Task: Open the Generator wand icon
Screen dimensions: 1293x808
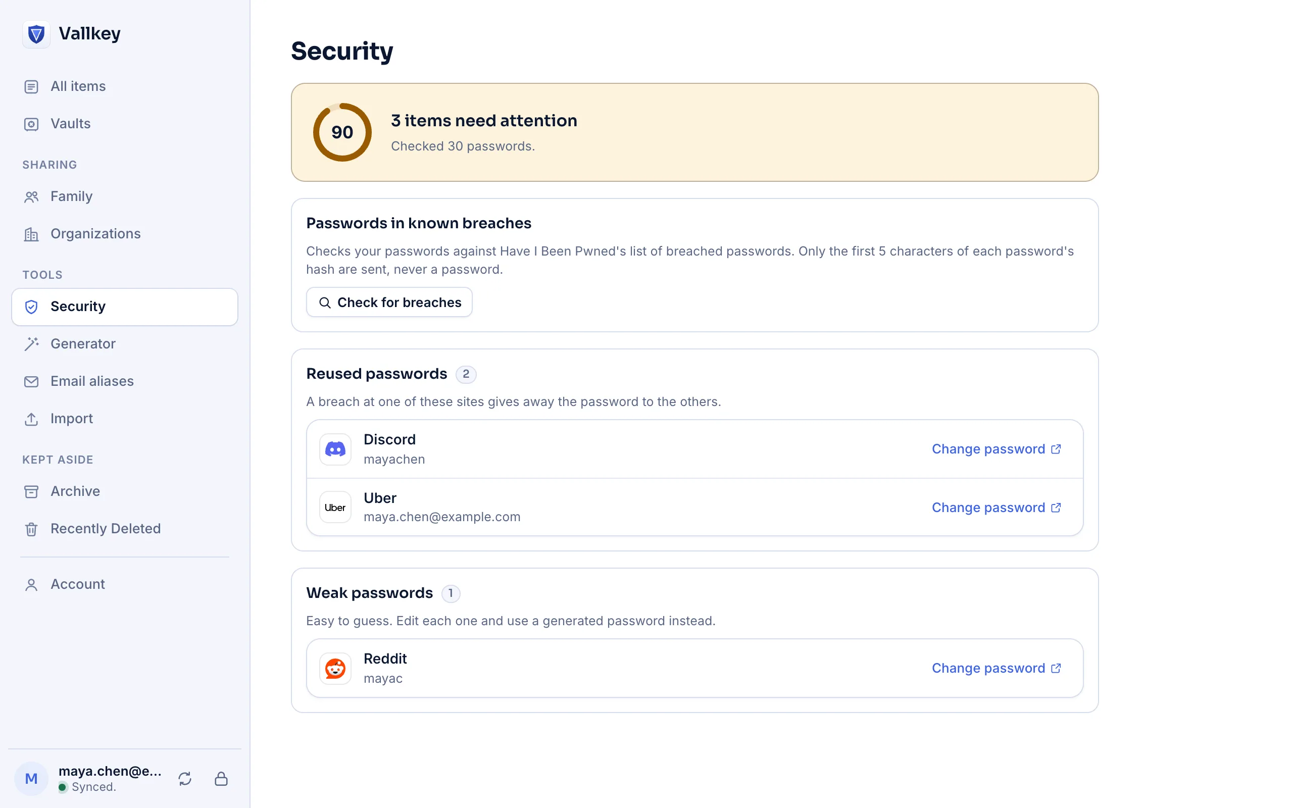Action: click(31, 344)
